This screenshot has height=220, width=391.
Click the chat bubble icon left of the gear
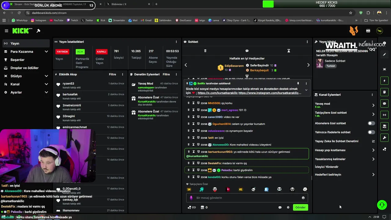click(280, 207)
